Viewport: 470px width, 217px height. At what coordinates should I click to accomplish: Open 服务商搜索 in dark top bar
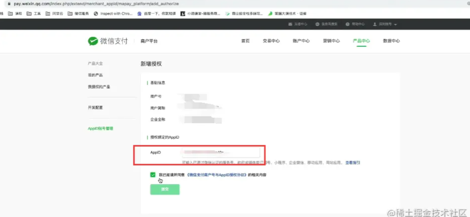pyautogui.click(x=326, y=24)
